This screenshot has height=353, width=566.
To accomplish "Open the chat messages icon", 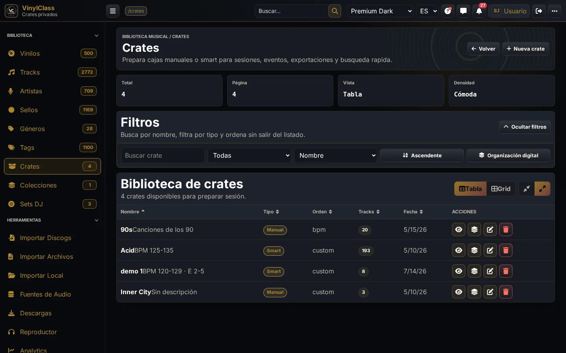I will [x=463, y=11].
